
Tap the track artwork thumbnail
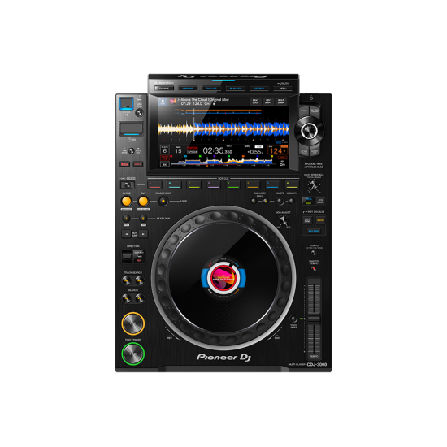pos(172,102)
